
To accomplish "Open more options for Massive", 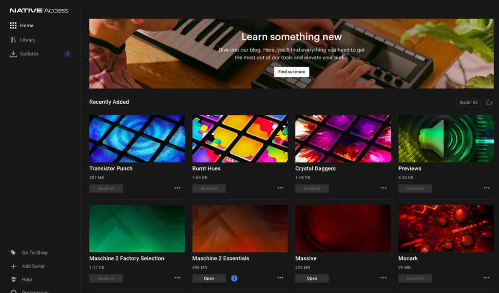I will (x=384, y=278).
